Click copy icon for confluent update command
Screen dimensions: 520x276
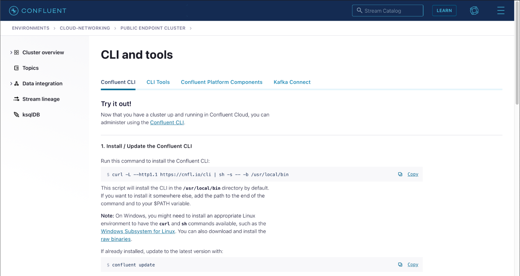400,265
